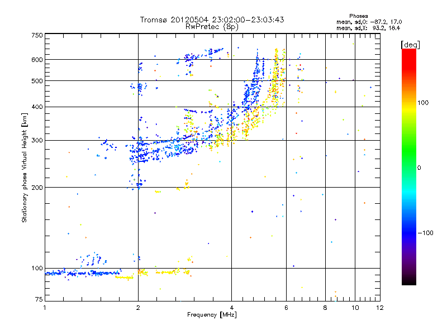Click the x-axis tick label "4"
Screen dimensions: 447x335
click(231, 308)
